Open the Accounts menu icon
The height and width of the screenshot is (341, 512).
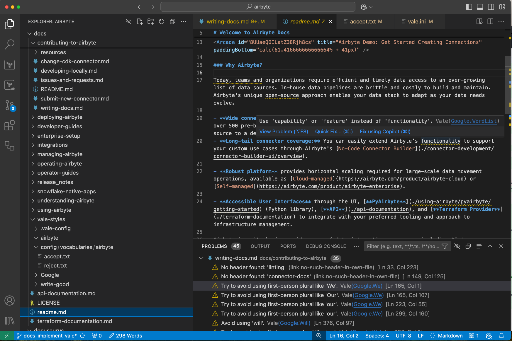click(x=9, y=301)
